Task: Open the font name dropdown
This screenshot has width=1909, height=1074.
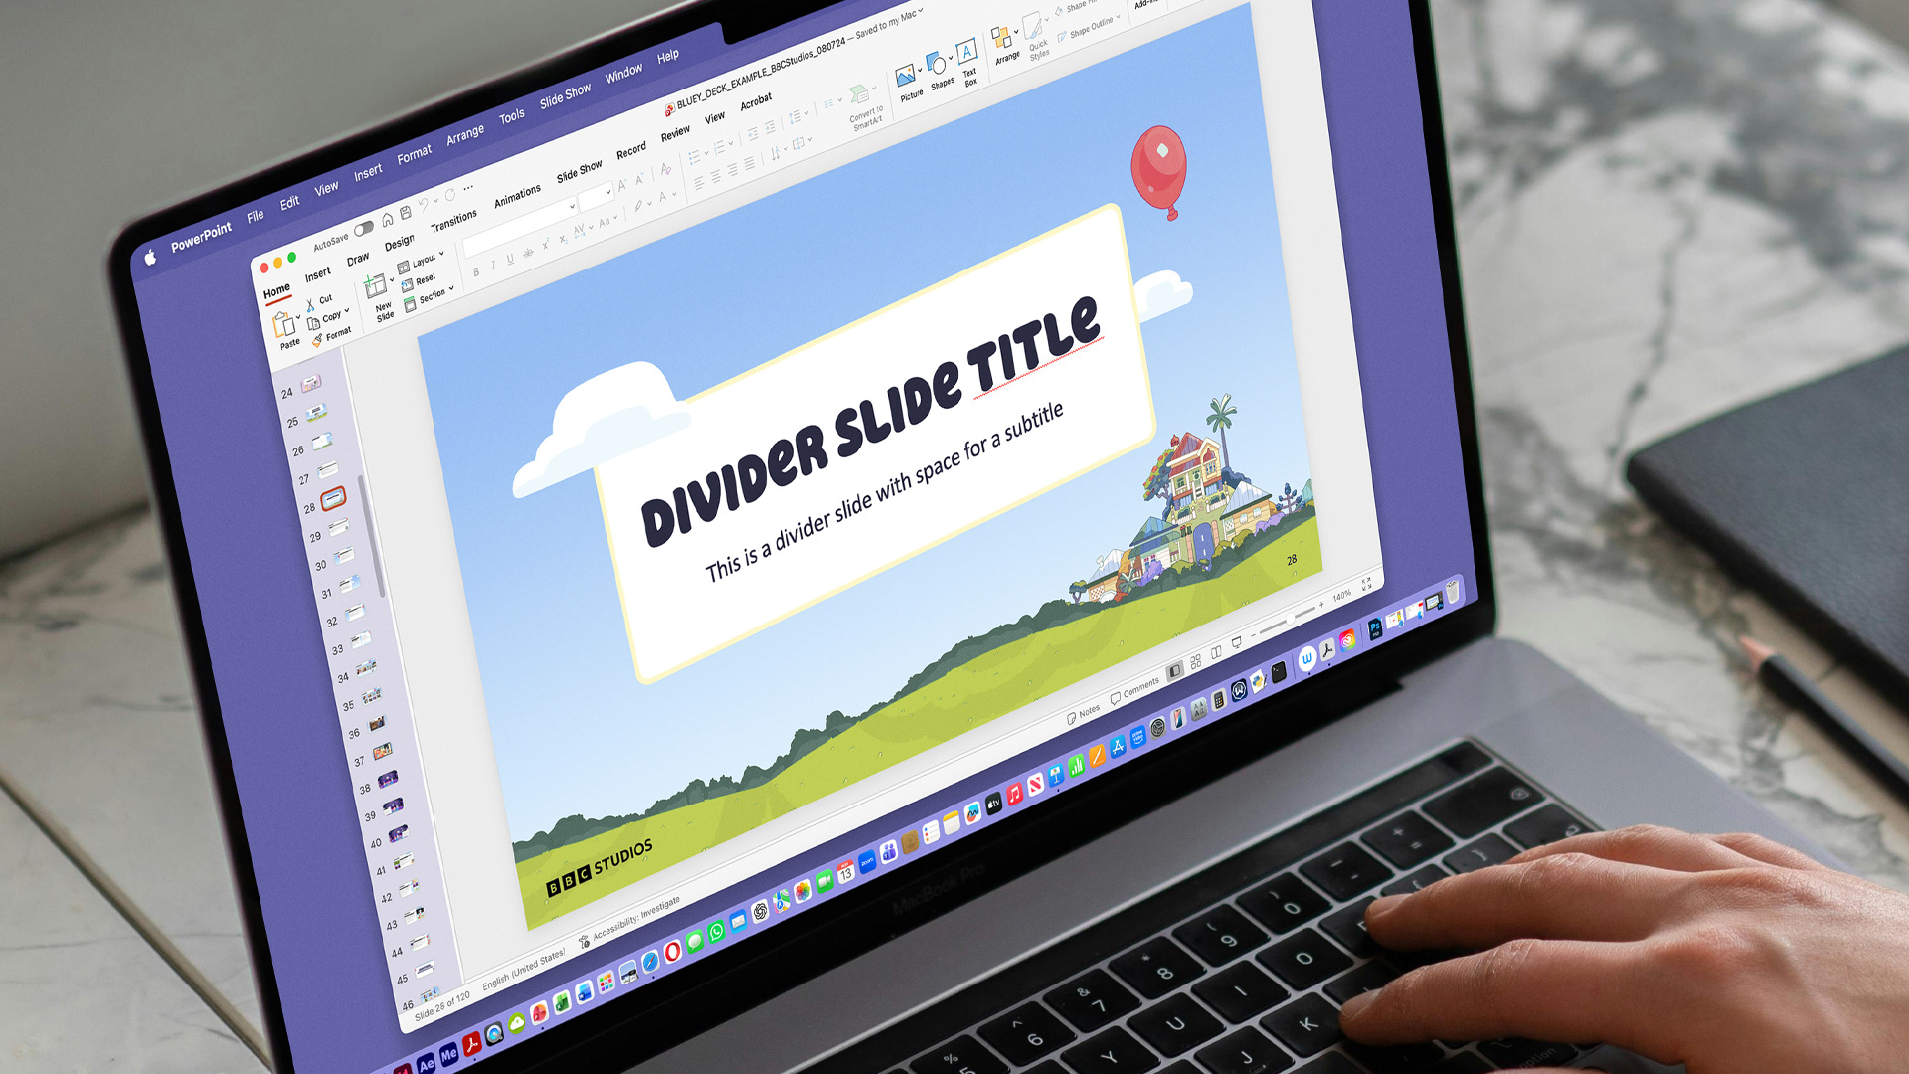Action: coord(572,207)
